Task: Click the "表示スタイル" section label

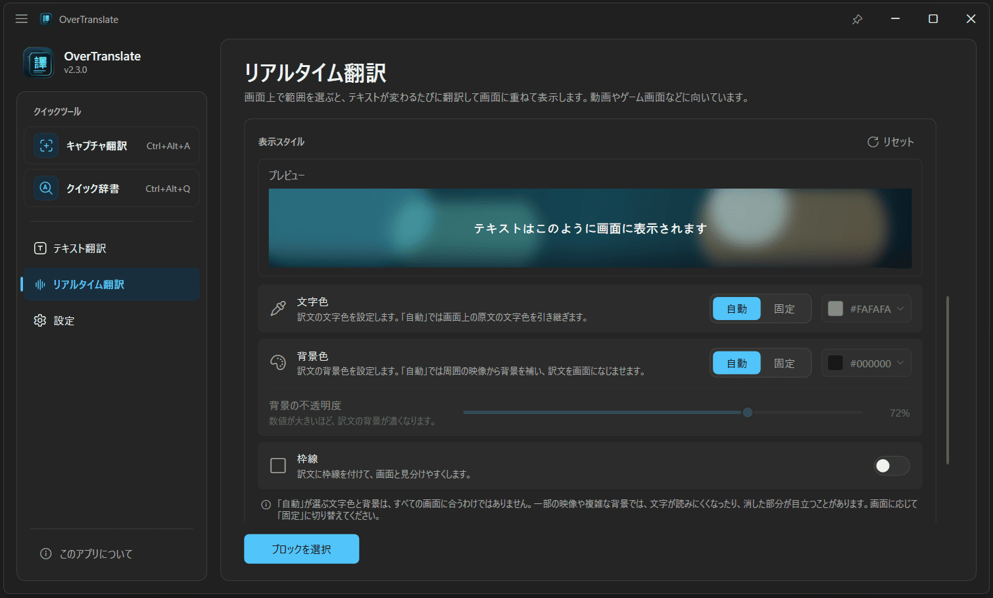Action: [x=281, y=142]
